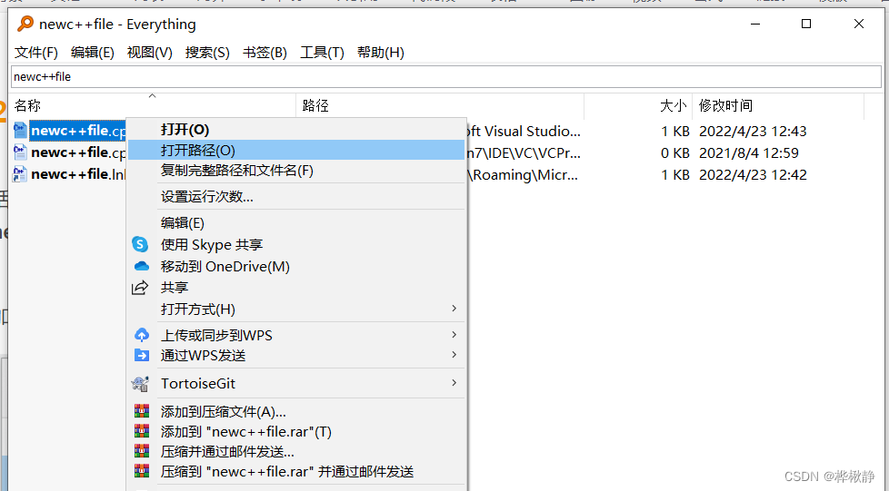
Task: Click the Everything magnifier app icon in title bar
Action: pyautogui.click(x=25, y=24)
